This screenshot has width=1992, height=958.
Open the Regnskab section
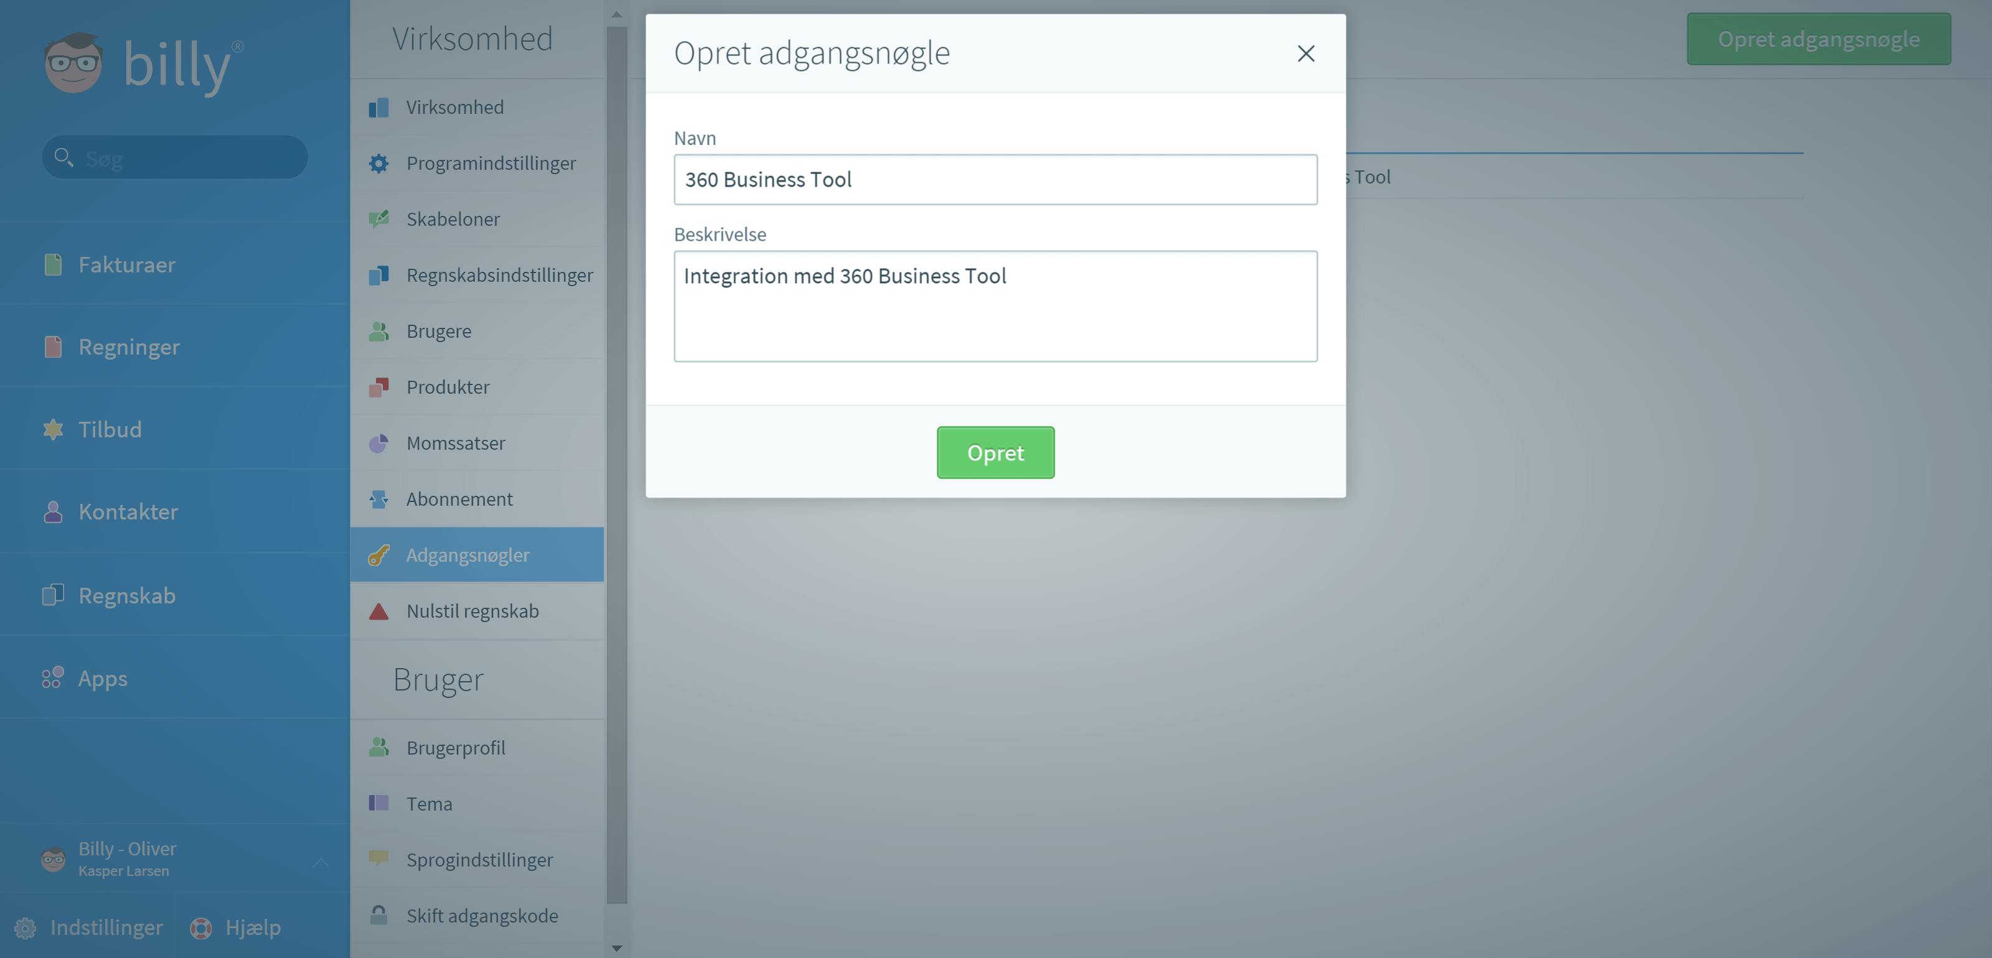click(x=175, y=595)
